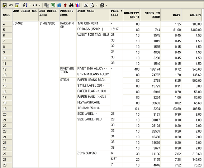Open Find with the binoculars icon
204x168 pixels.
(71, 5)
